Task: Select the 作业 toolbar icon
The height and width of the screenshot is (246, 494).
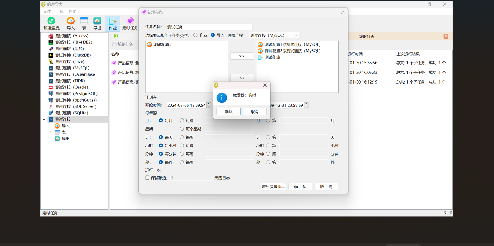Action: click(113, 24)
